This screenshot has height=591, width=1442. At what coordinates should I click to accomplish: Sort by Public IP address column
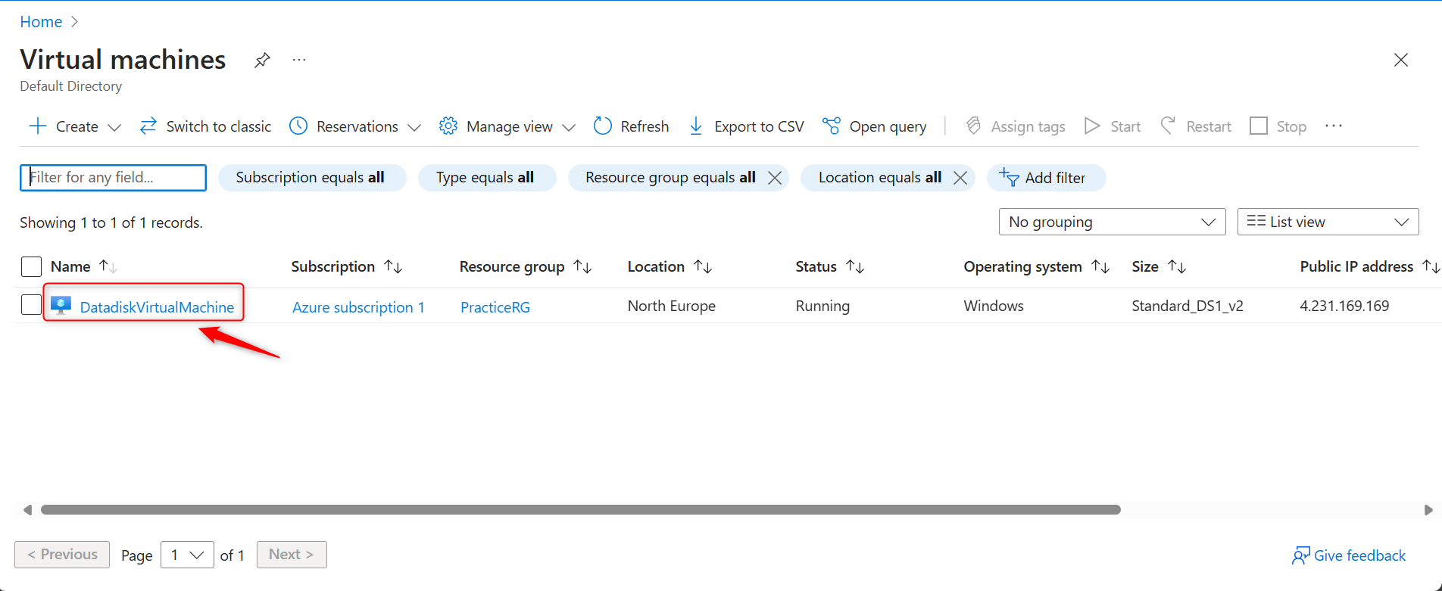click(x=1369, y=266)
